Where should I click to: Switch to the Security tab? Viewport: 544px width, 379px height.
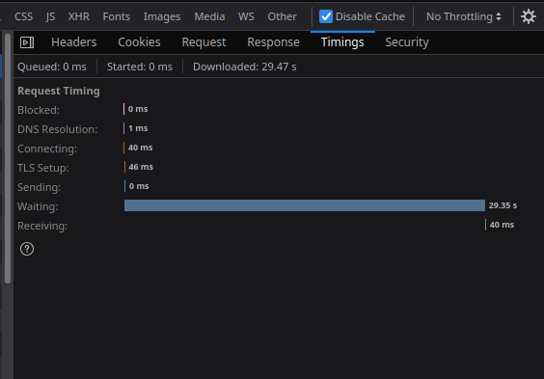pyautogui.click(x=407, y=42)
